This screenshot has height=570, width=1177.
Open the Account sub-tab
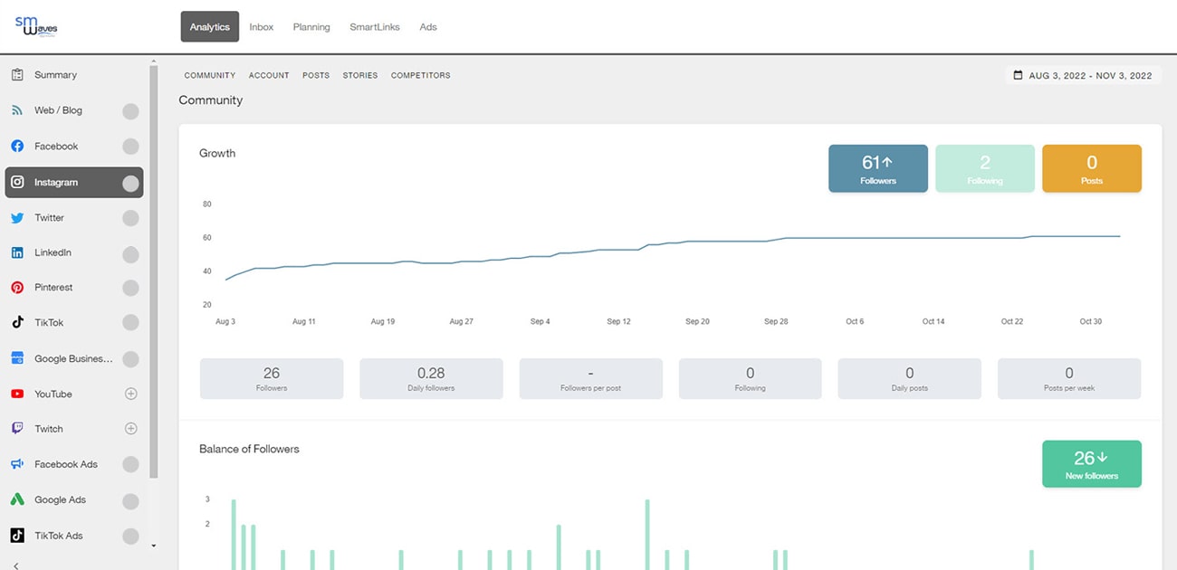(x=269, y=75)
